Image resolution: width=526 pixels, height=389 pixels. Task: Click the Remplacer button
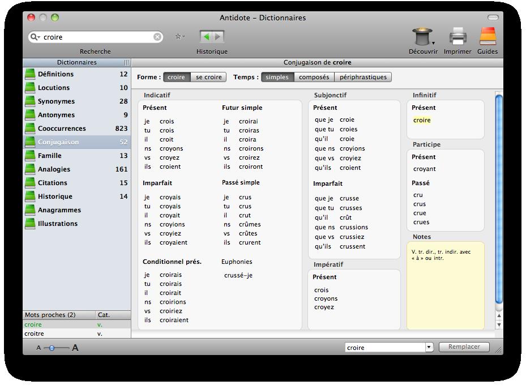click(464, 347)
